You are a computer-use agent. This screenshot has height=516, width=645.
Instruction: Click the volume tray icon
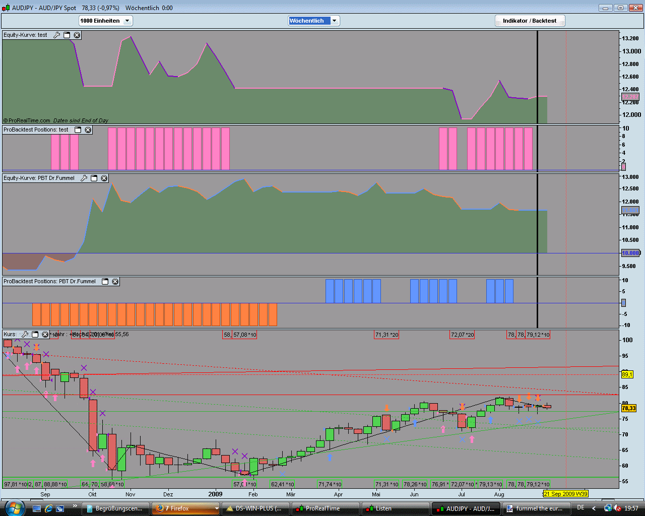617,508
